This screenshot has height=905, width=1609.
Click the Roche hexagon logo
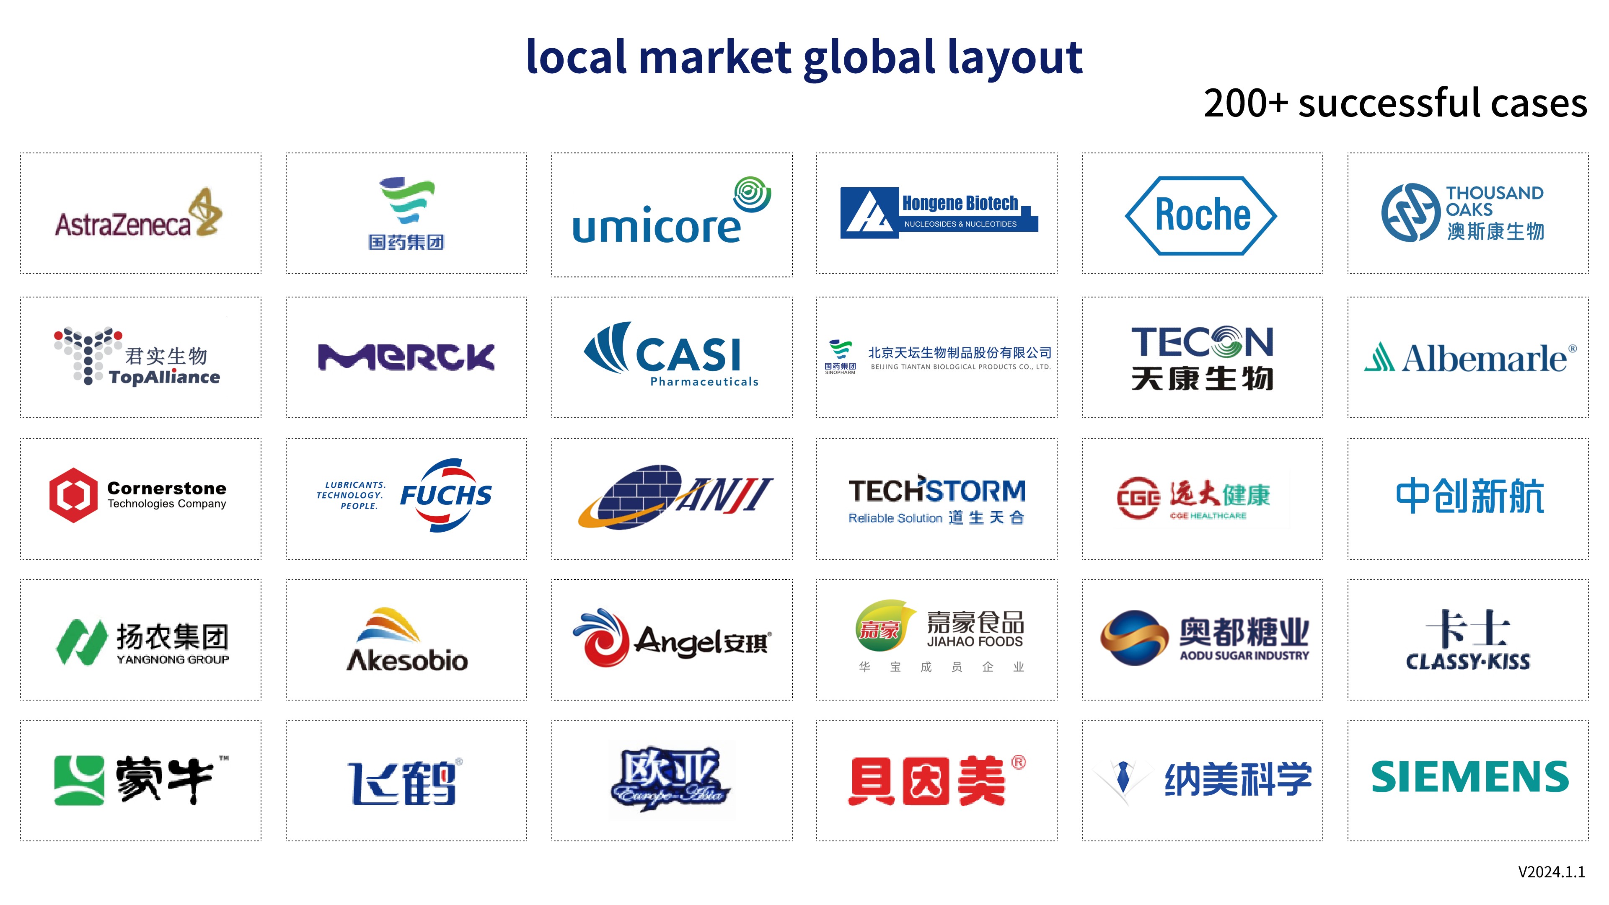(x=1201, y=215)
